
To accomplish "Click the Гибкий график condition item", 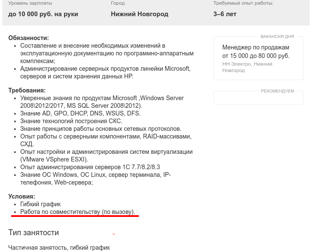I will pos(41,204).
